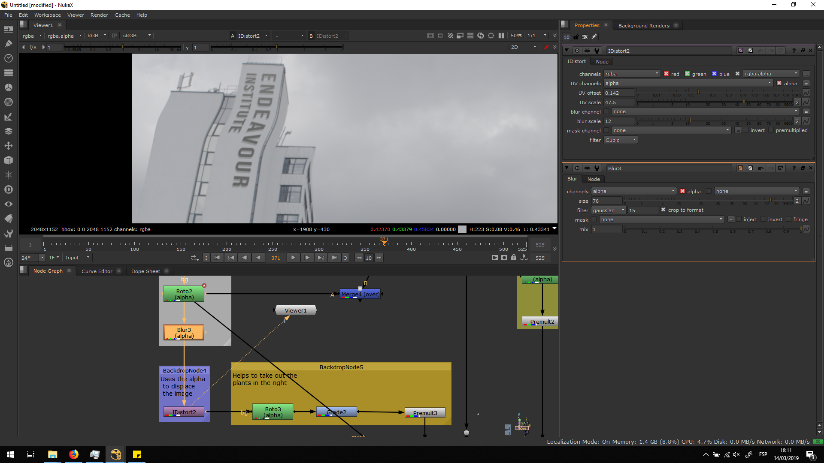Click the play forward button in timeline
The width and height of the screenshot is (824, 463).
[x=293, y=258]
